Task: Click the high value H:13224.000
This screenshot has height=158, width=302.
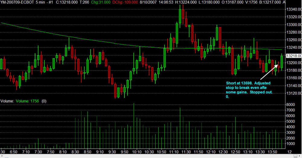Action: click(186, 2)
